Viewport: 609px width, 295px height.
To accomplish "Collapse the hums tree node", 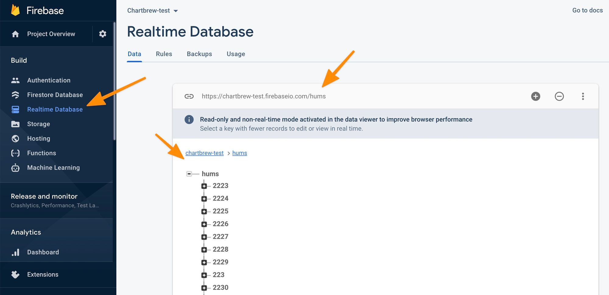I will coord(189,174).
